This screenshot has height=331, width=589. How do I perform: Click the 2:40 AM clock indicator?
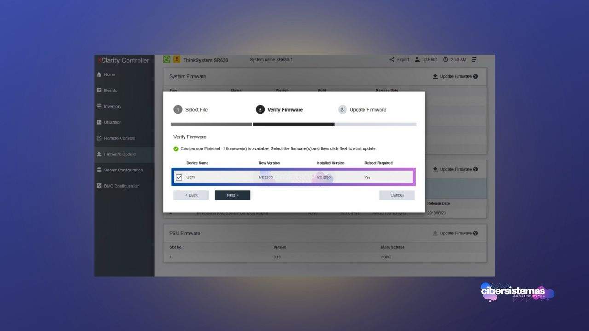(x=455, y=60)
